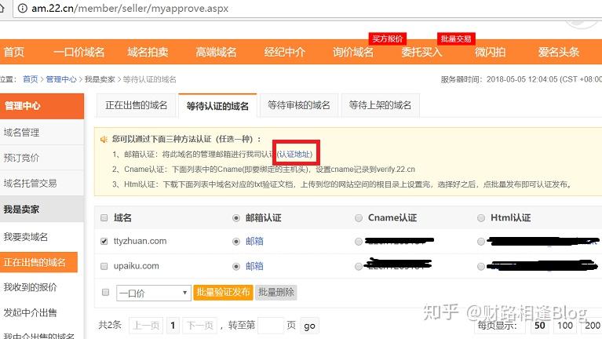The image size is (602, 339).
Task: Select 邮箱 radio for ttyzhuan.com
Action: (236, 242)
